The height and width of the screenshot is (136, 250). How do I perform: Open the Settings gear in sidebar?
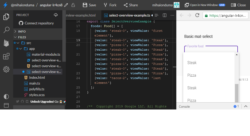[6, 69]
